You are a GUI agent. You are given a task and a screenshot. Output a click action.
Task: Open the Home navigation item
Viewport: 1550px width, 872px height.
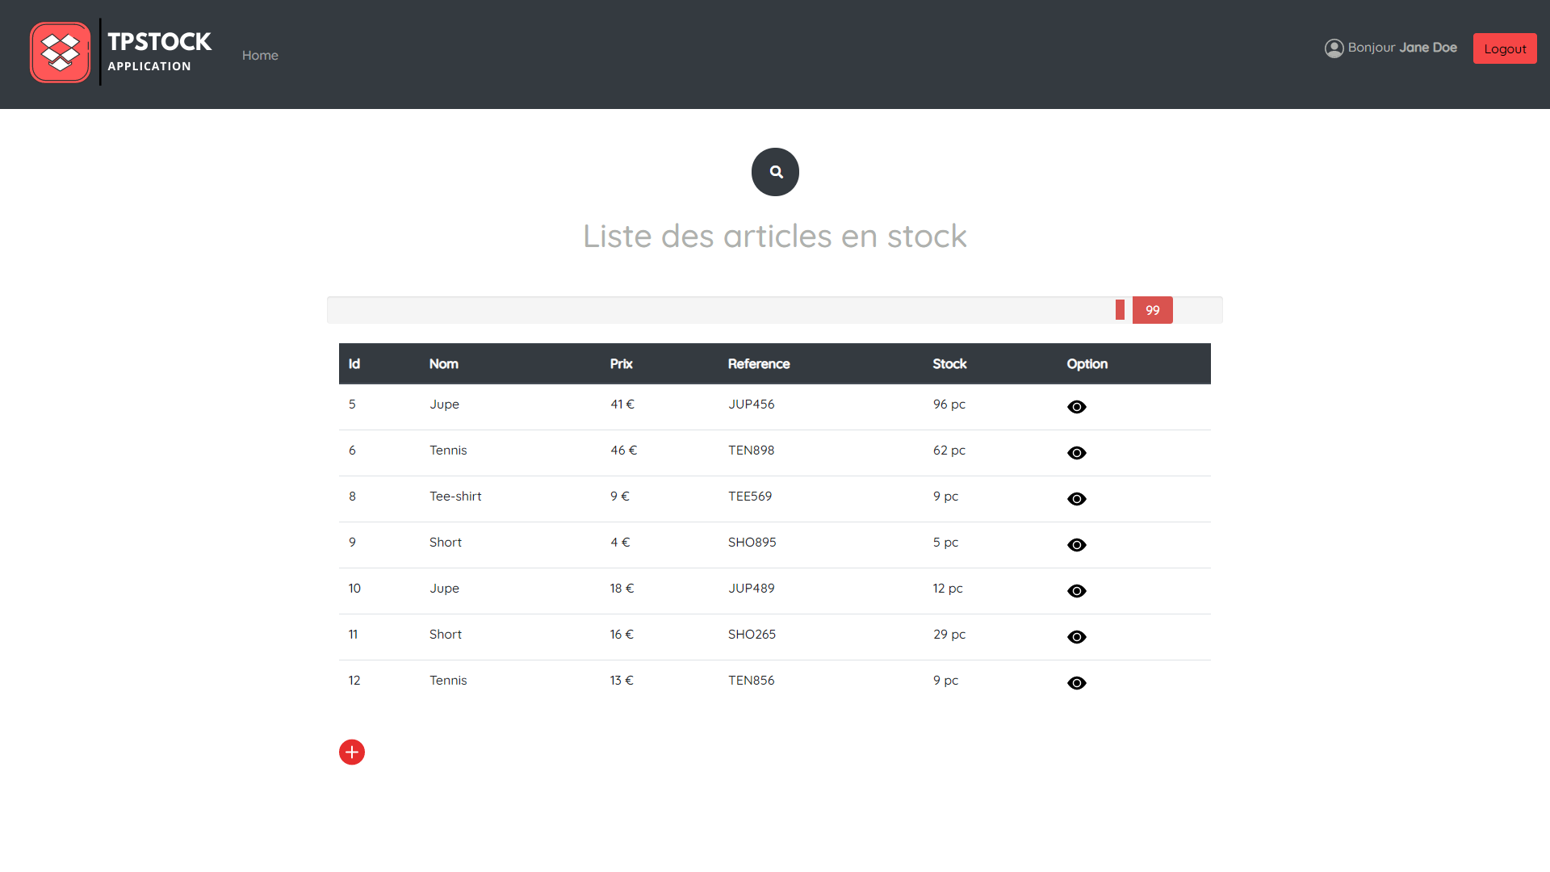point(259,55)
